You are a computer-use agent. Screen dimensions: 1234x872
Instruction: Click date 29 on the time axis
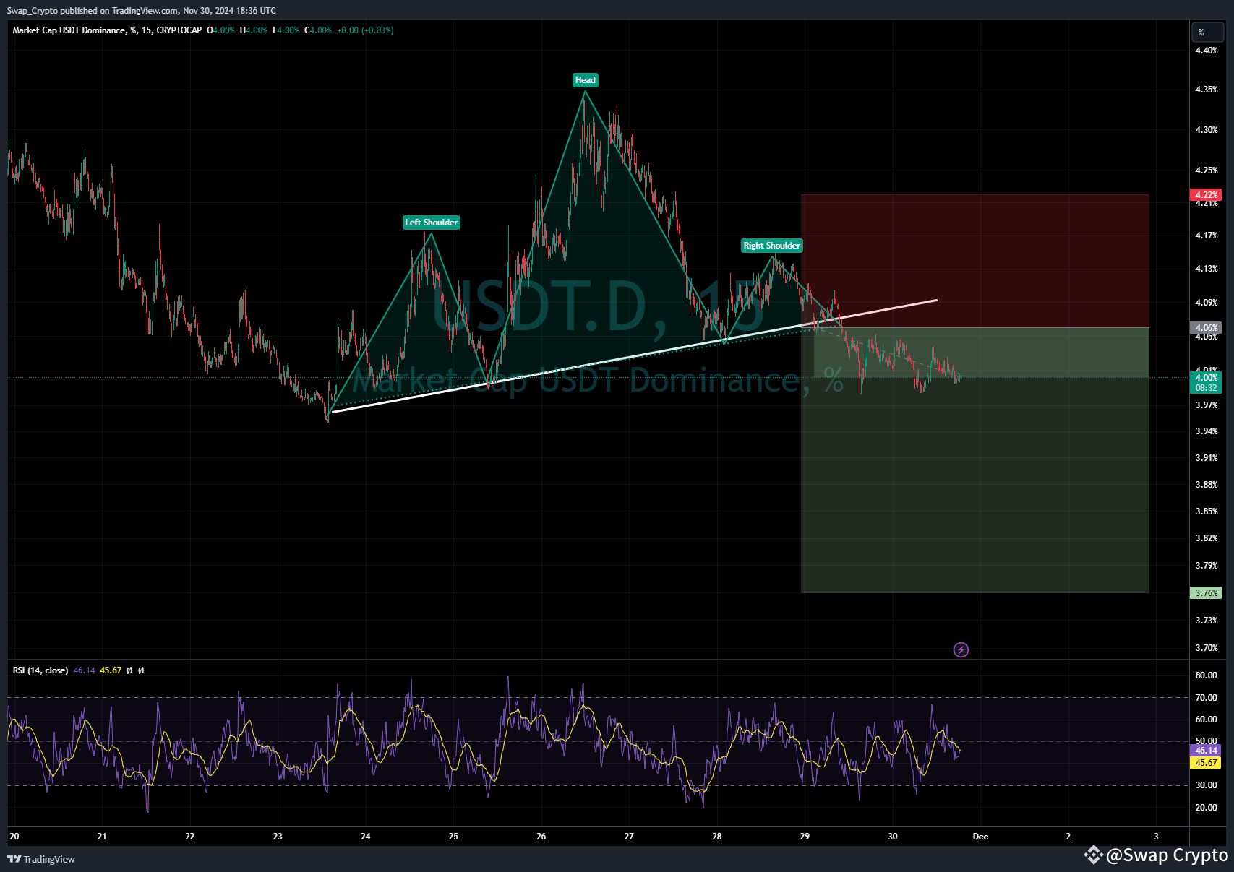click(x=805, y=837)
